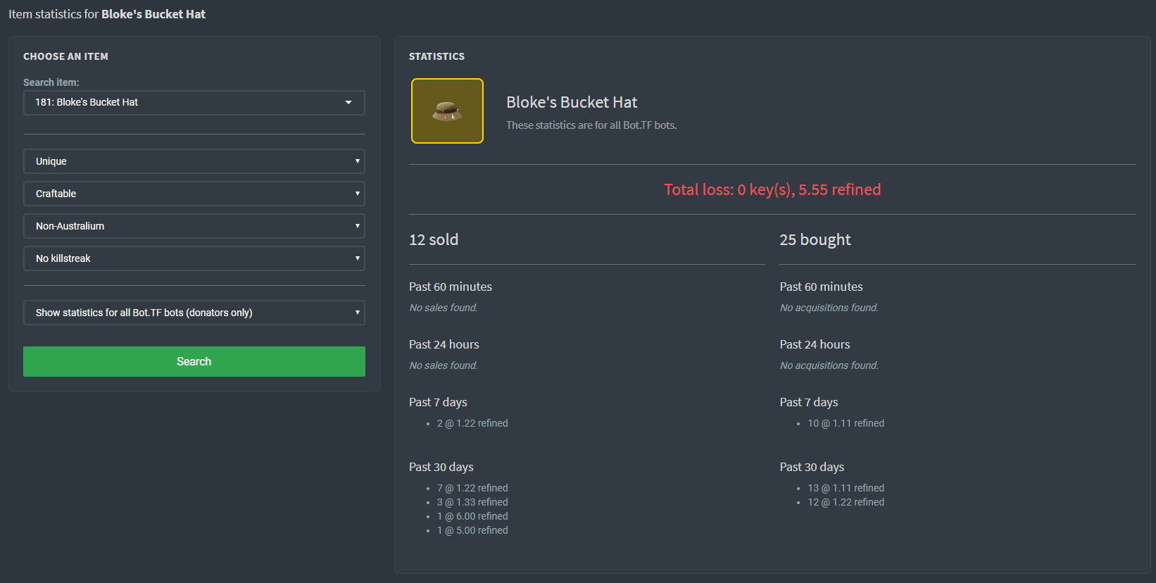
Task: Click the 2 @ 1.22 refined sales entry
Action: click(472, 423)
